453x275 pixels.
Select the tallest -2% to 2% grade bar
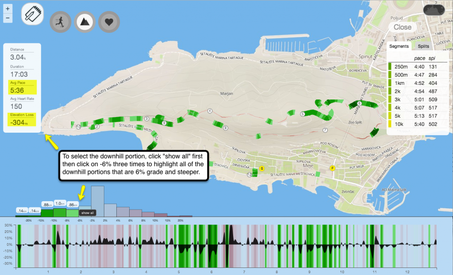98,201
